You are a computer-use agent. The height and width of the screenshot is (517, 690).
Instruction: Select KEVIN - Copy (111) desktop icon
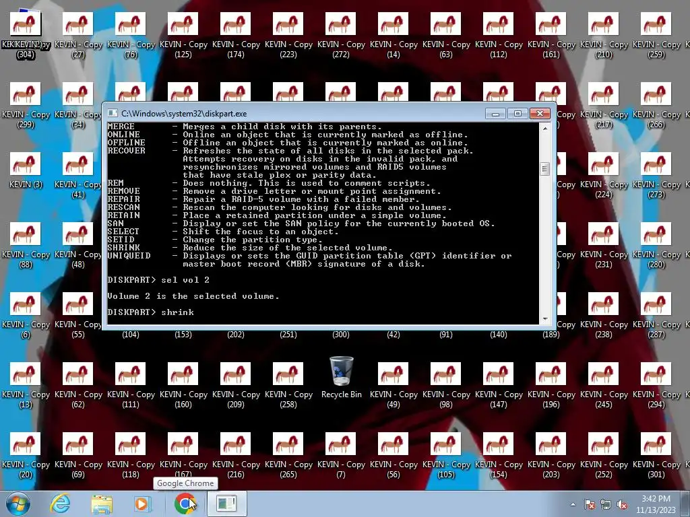click(x=130, y=386)
